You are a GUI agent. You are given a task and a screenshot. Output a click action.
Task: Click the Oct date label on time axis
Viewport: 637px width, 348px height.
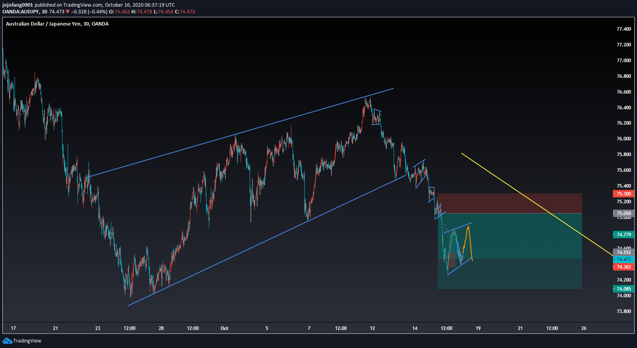pos(225,328)
